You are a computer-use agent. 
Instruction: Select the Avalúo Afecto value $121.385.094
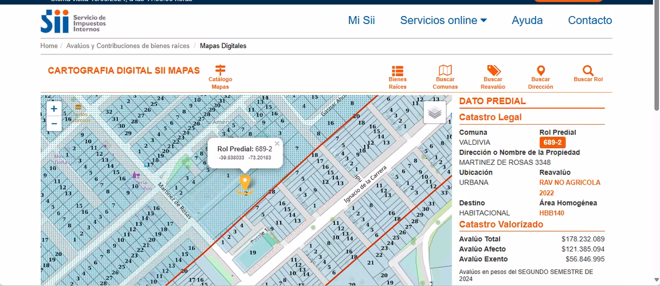[583, 249]
